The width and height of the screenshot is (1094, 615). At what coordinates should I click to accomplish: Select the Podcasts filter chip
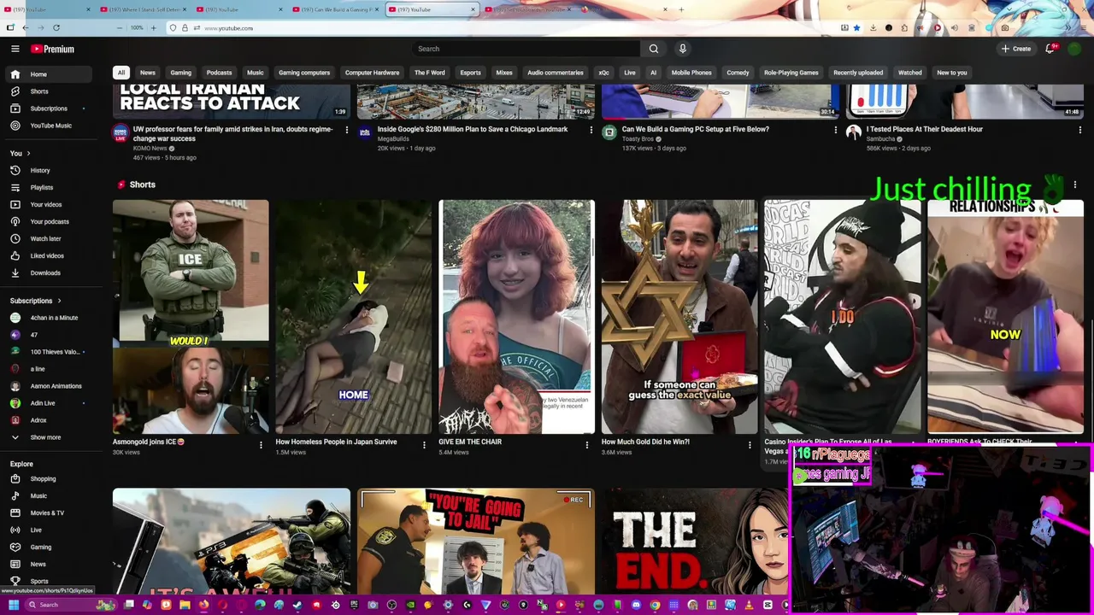click(219, 73)
